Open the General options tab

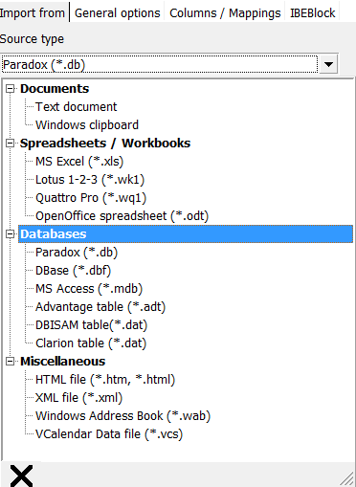coord(117,13)
